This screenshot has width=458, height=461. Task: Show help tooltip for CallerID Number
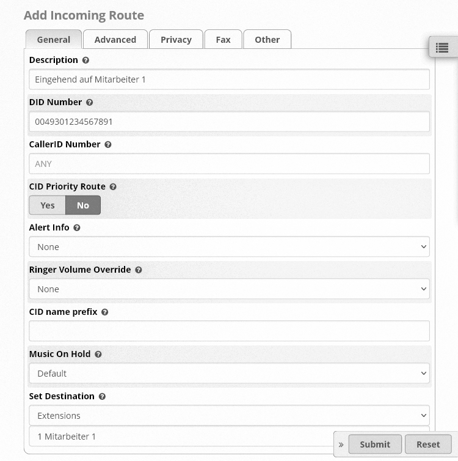pos(108,145)
